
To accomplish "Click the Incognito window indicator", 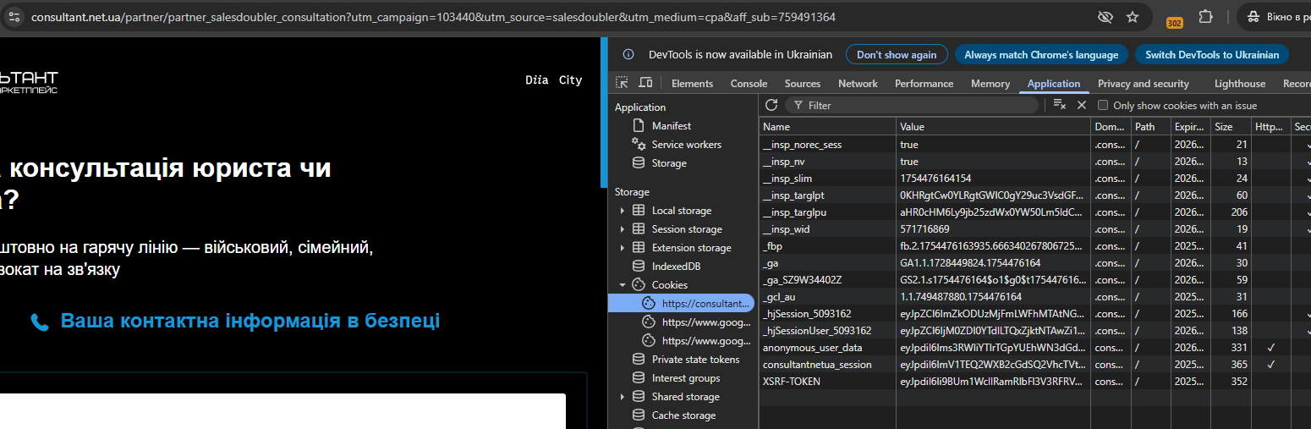I will point(1277,17).
